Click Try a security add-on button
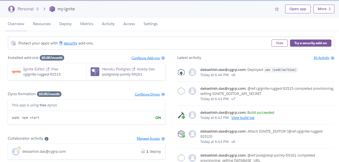Viewport: 339px width, 162px height. click(310, 43)
